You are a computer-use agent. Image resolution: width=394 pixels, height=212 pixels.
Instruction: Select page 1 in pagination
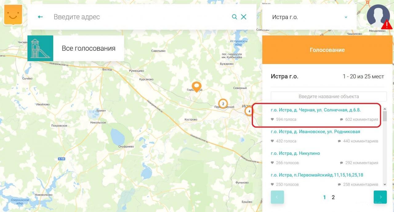pyautogui.click(x=324, y=197)
